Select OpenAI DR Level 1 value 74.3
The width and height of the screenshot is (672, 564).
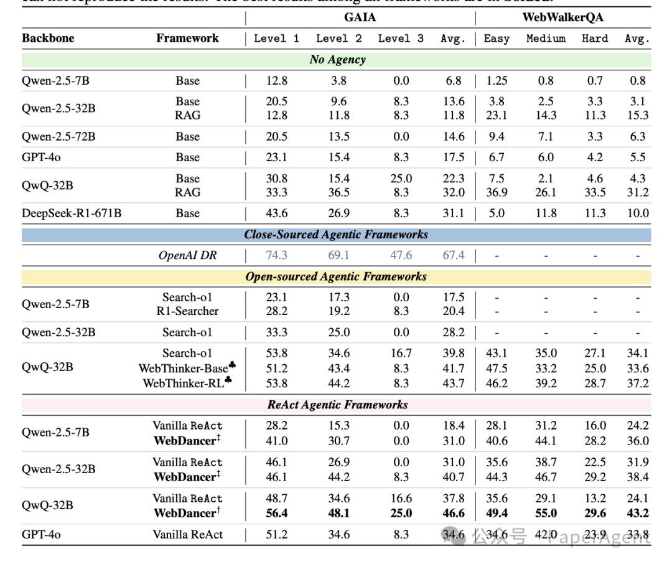click(x=276, y=255)
